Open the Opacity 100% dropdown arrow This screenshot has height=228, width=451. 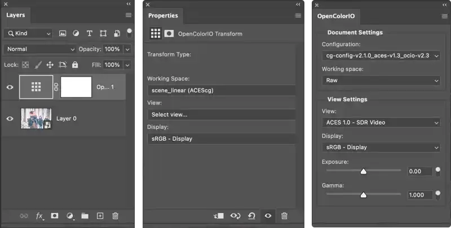[x=127, y=50]
